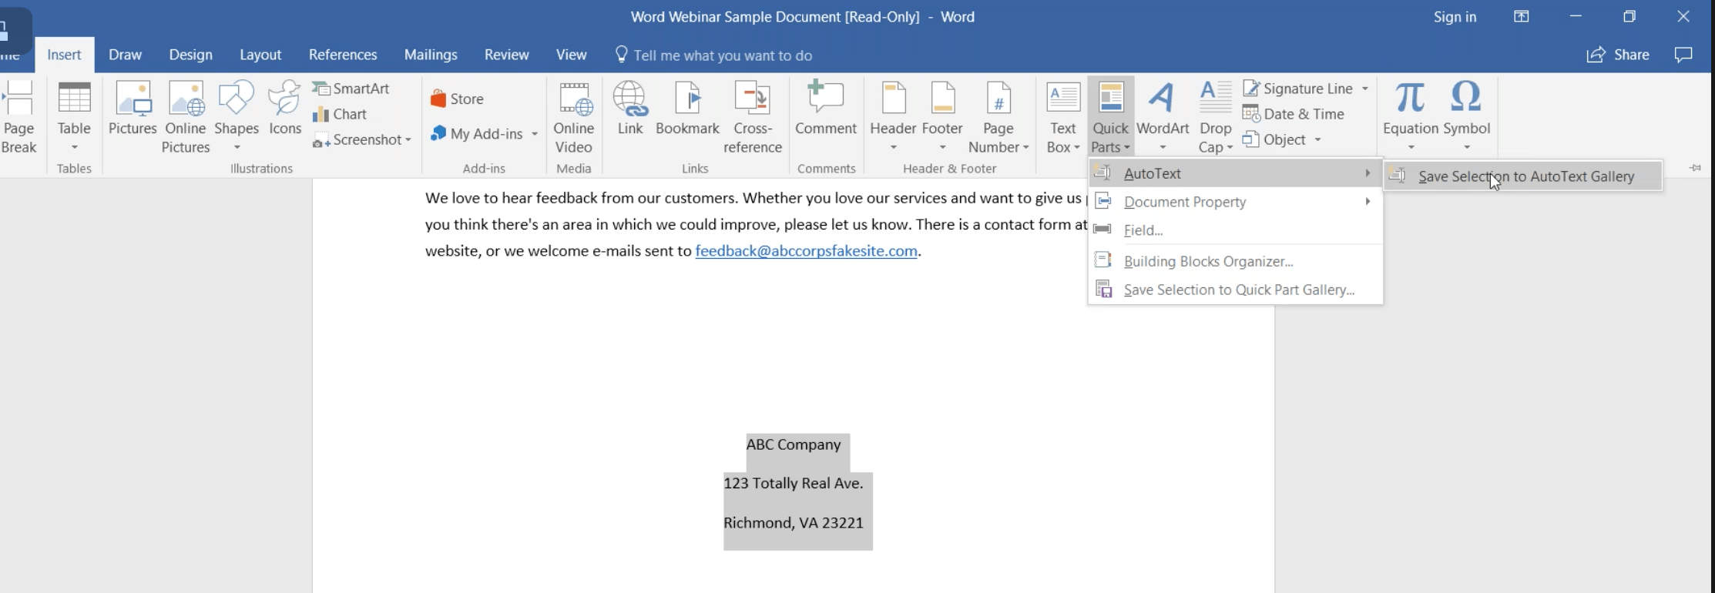
Task: Click the Quick Parts button
Action: 1110,117
